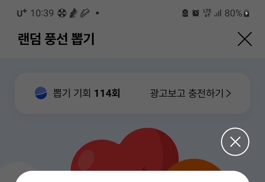Image resolution: width=265 pixels, height=182 pixels.
Task: Tap the battery saver recycle icon
Action: (x=185, y=13)
